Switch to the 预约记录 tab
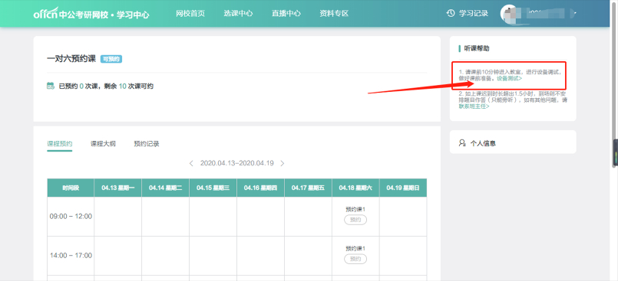The width and height of the screenshot is (618, 281). [147, 144]
